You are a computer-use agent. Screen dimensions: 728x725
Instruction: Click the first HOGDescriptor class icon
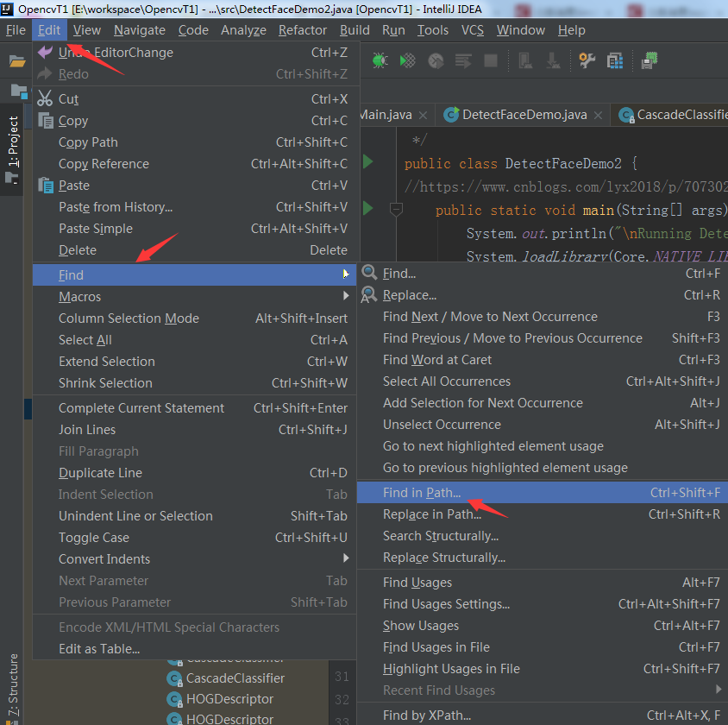pos(174,699)
